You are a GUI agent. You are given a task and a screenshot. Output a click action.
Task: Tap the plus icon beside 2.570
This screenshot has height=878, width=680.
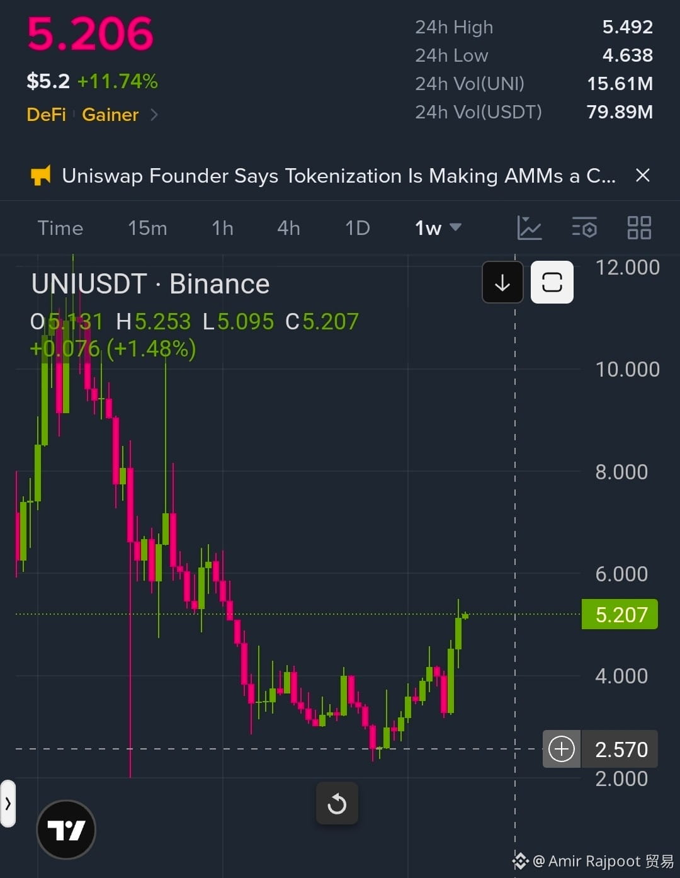(562, 749)
